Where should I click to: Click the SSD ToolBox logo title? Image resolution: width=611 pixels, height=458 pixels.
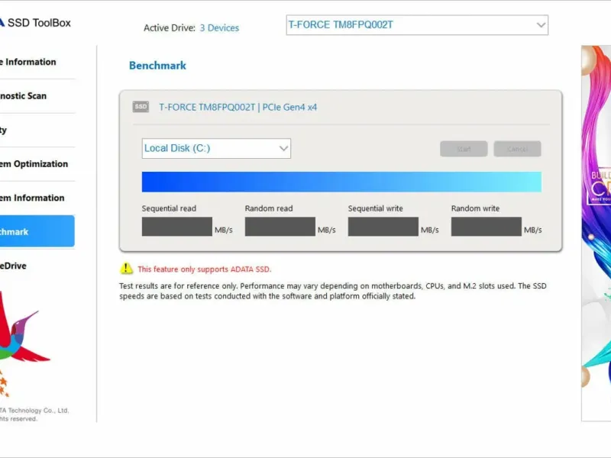[x=36, y=23]
